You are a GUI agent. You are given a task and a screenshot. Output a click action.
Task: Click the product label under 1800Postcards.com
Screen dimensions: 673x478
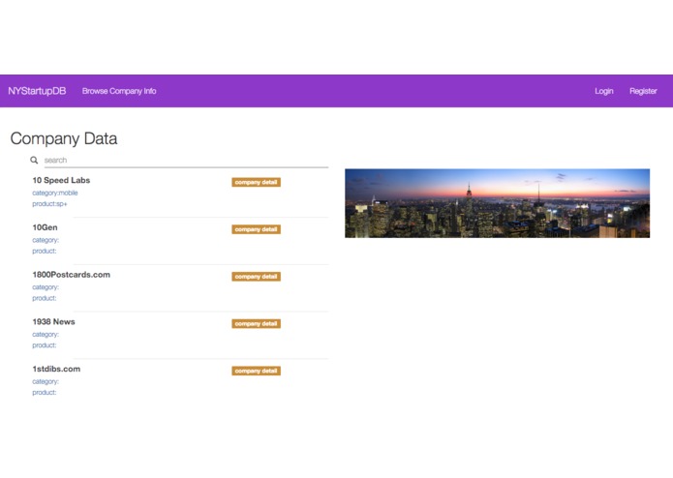(x=45, y=298)
